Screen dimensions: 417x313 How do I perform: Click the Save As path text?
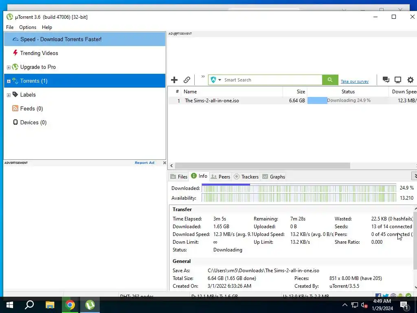263,271
